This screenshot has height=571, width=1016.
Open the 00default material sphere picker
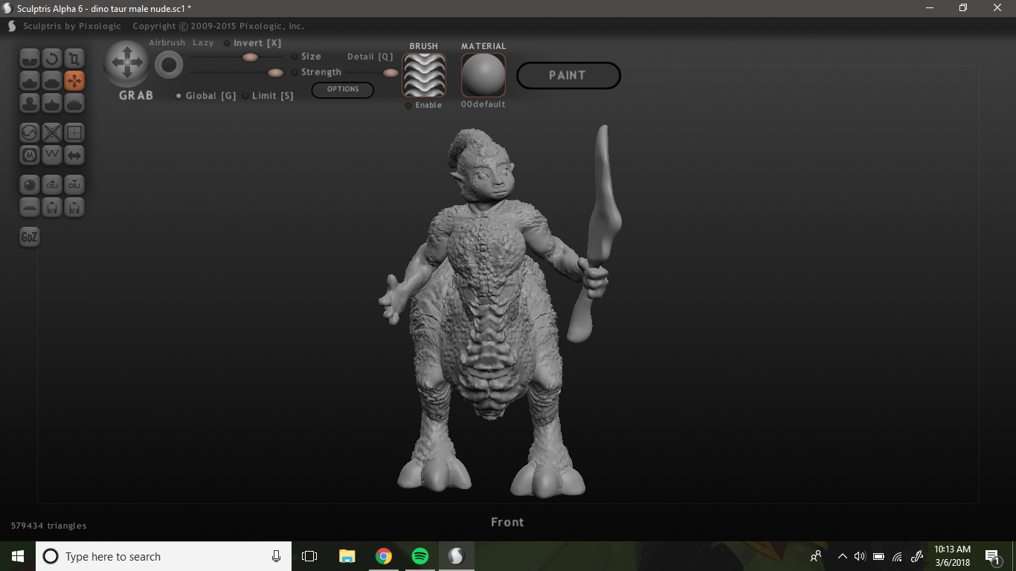coord(483,75)
